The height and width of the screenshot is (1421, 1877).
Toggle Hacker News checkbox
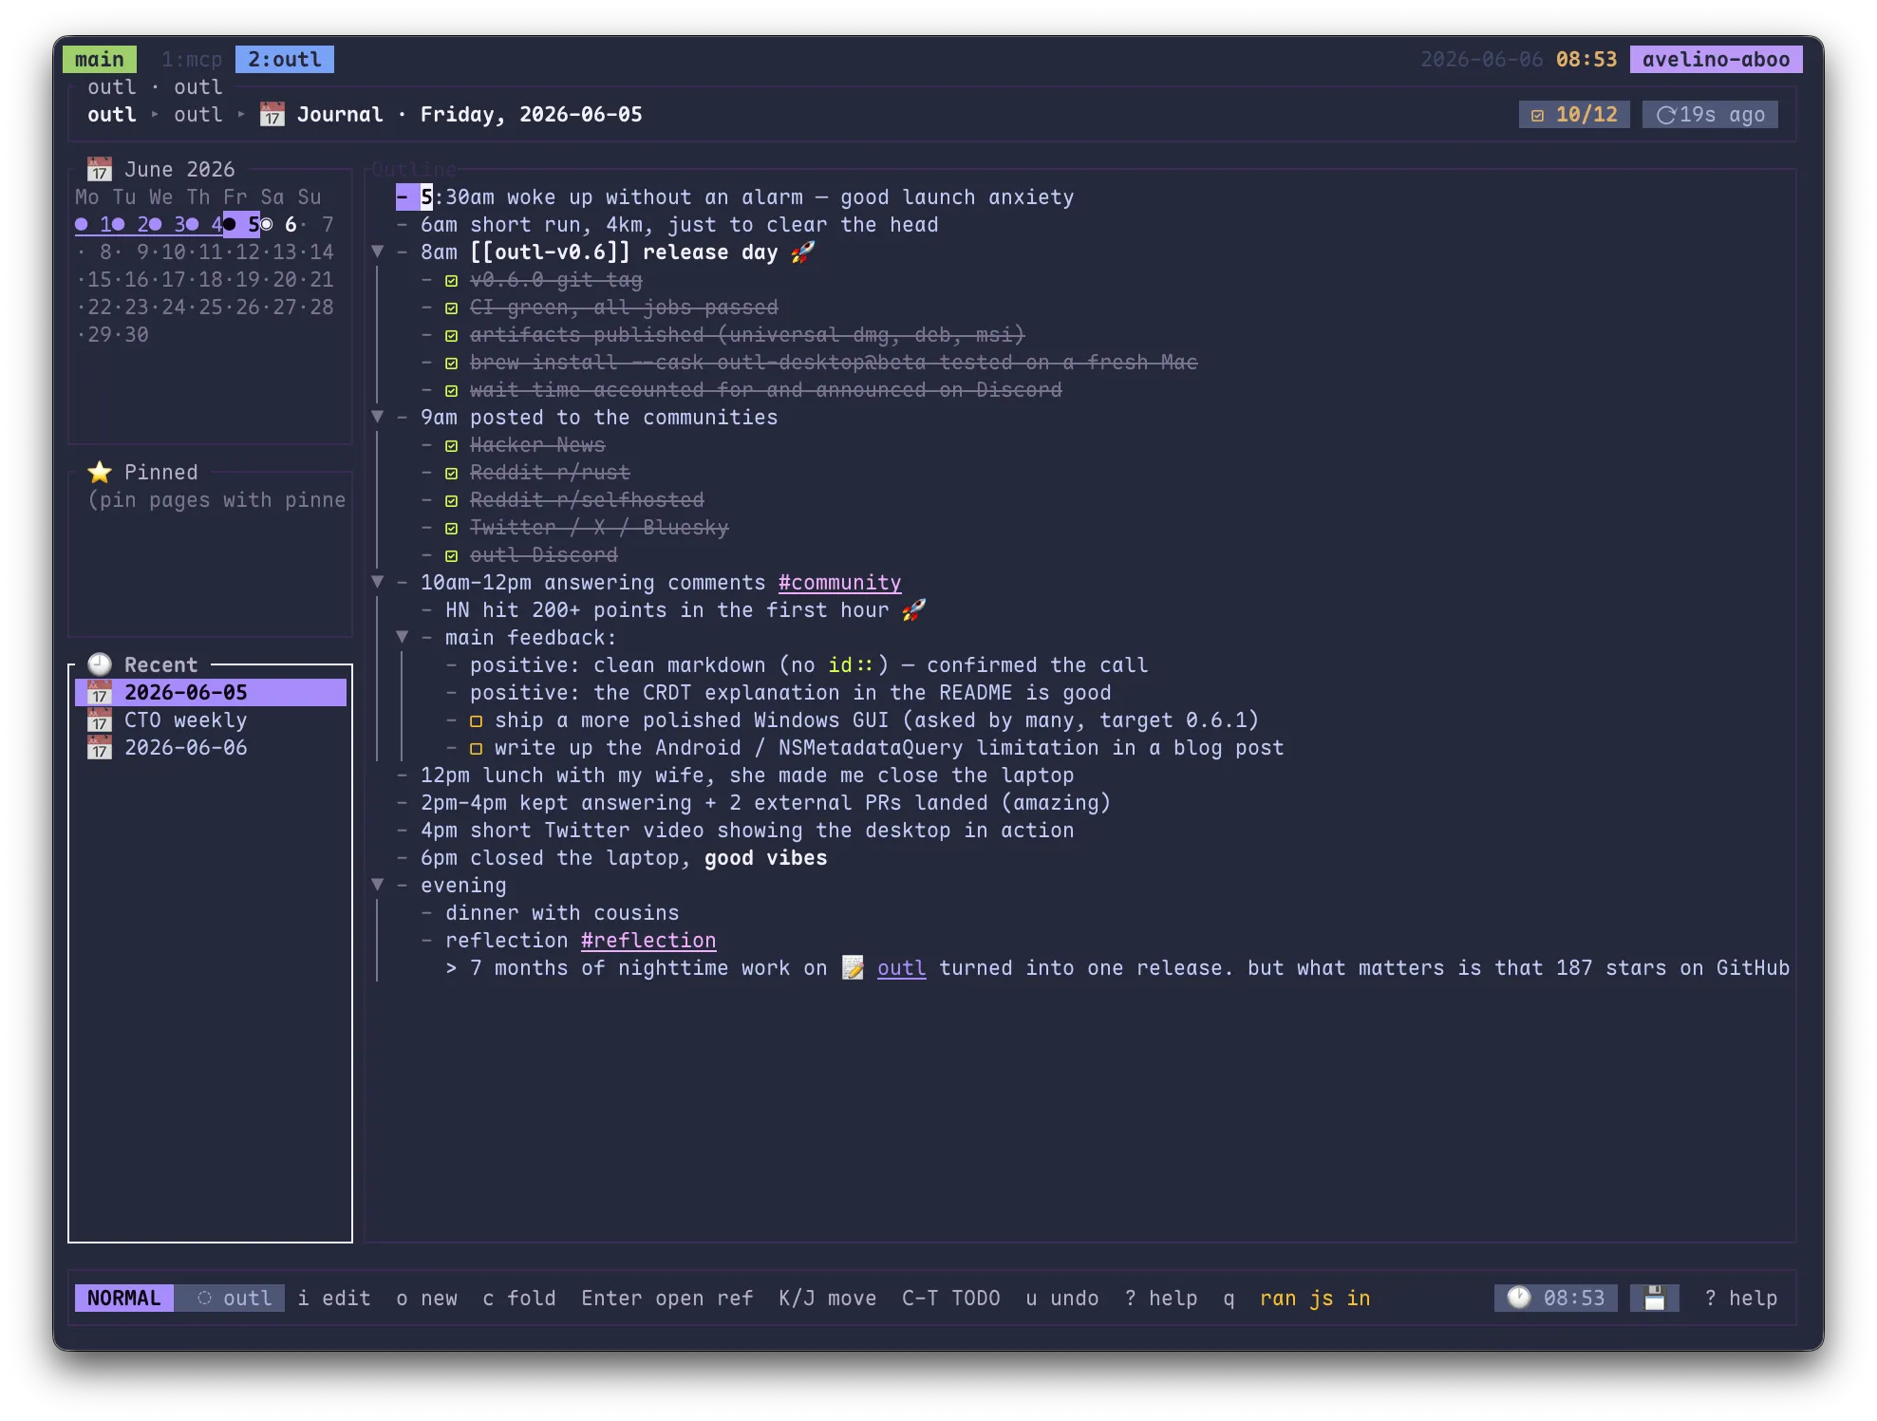coord(452,446)
